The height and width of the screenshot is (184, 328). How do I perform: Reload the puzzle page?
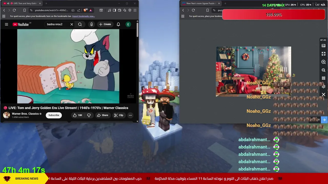[x=193, y=10]
